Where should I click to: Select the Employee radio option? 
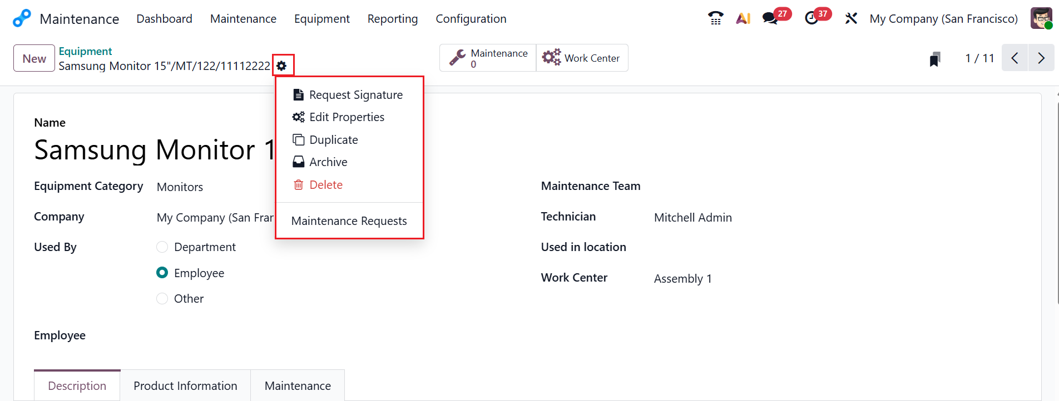pyautogui.click(x=162, y=273)
